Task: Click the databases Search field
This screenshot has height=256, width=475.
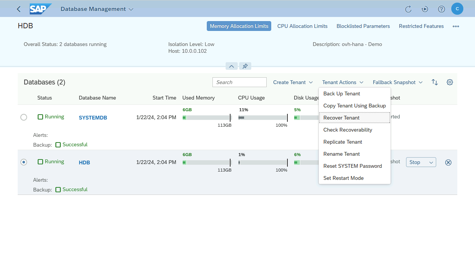Action: point(239,82)
